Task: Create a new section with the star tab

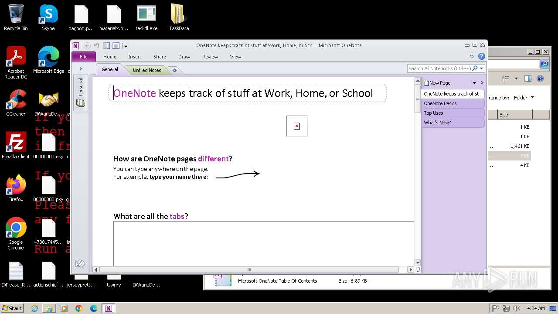Action: 174,70
